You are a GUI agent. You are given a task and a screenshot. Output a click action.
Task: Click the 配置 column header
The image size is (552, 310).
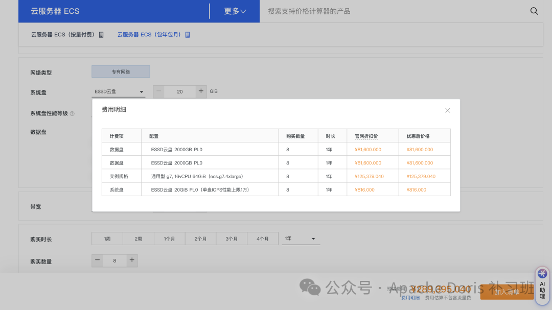coord(154,136)
